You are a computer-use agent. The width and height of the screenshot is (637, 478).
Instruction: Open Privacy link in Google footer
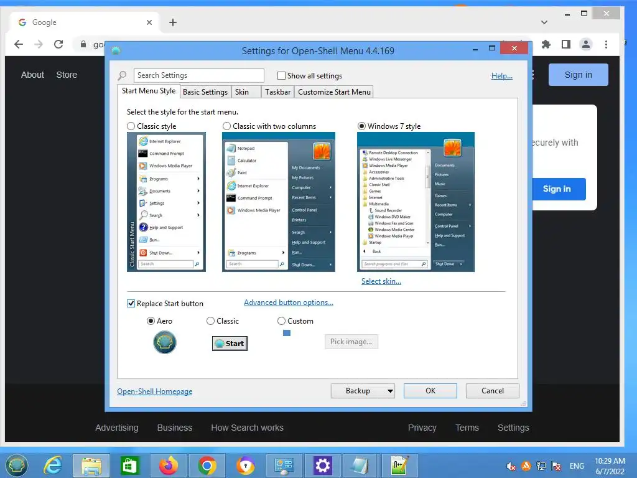[x=422, y=428]
